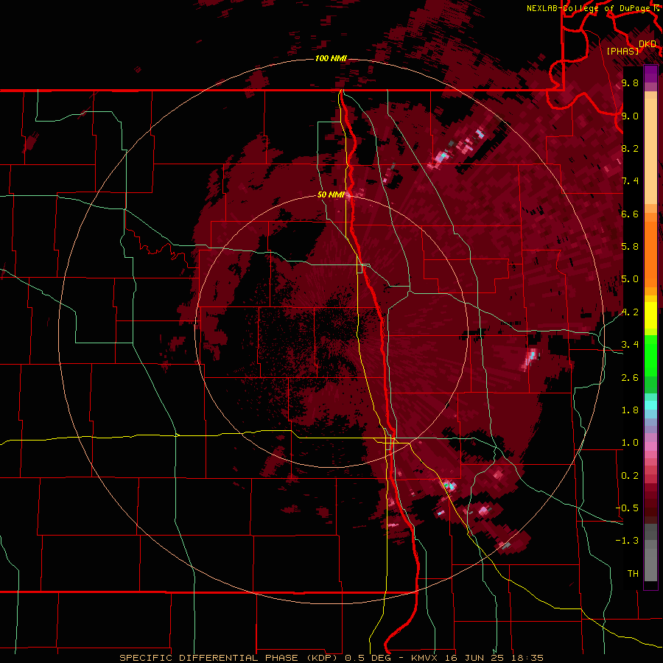Click the 5.8 scale label
663x663 pixels.
[x=630, y=247]
